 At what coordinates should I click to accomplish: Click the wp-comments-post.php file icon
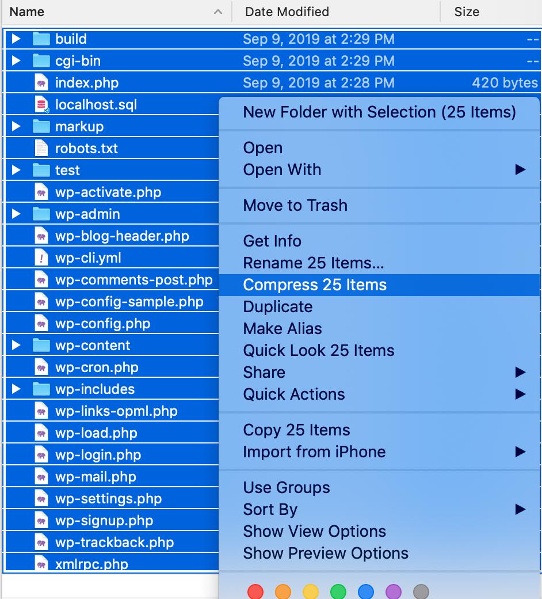click(x=41, y=280)
